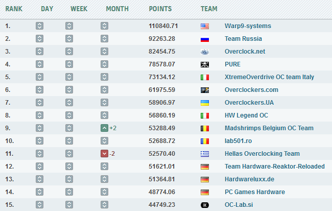Sort by the TEAM column header
332x211 pixels.
coord(209,9)
